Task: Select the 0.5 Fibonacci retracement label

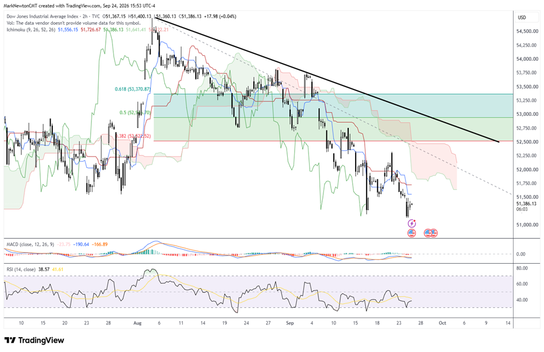Action: tap(136, 112)
